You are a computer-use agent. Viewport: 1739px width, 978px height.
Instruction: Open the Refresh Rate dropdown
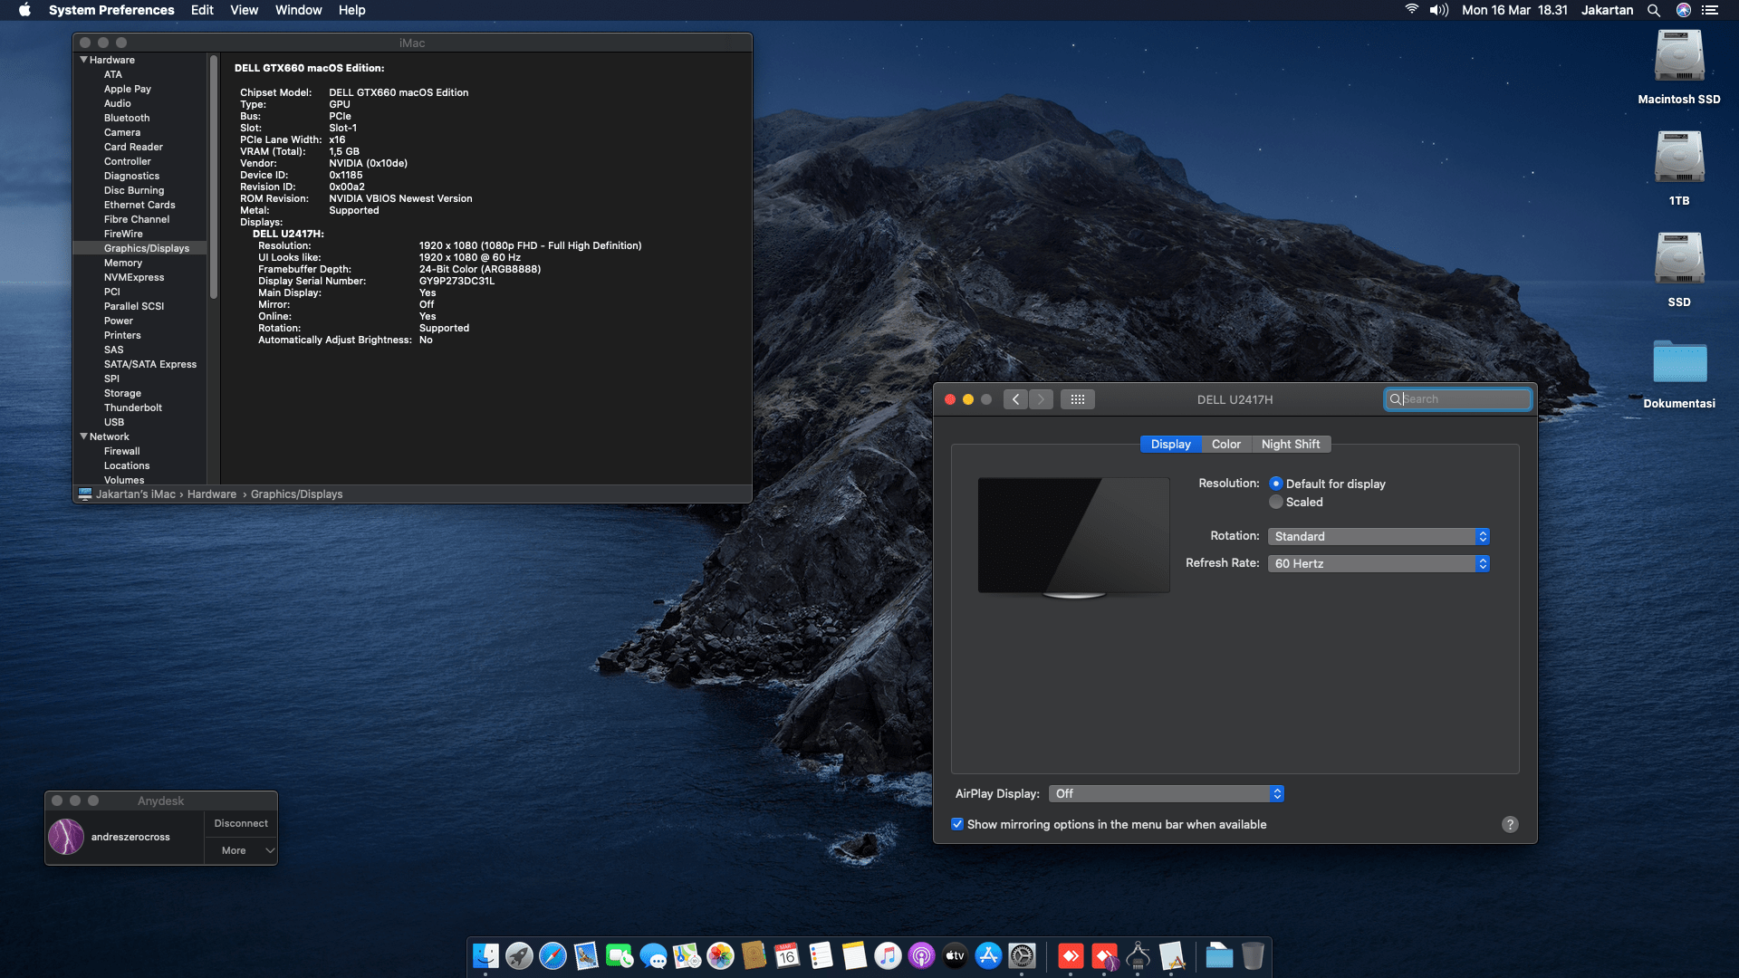(1379, 563)
